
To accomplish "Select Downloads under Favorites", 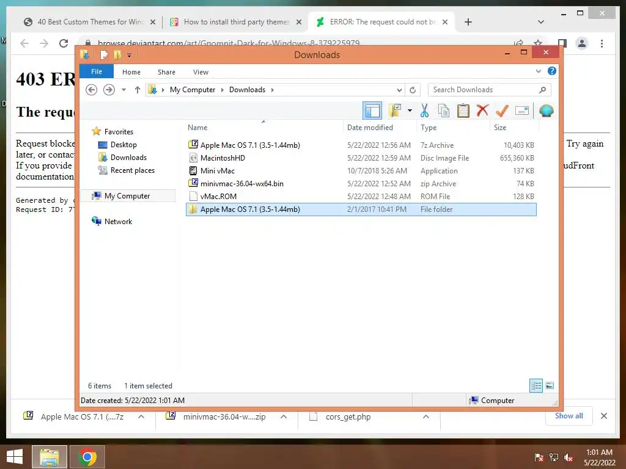I will coord(128,157).
